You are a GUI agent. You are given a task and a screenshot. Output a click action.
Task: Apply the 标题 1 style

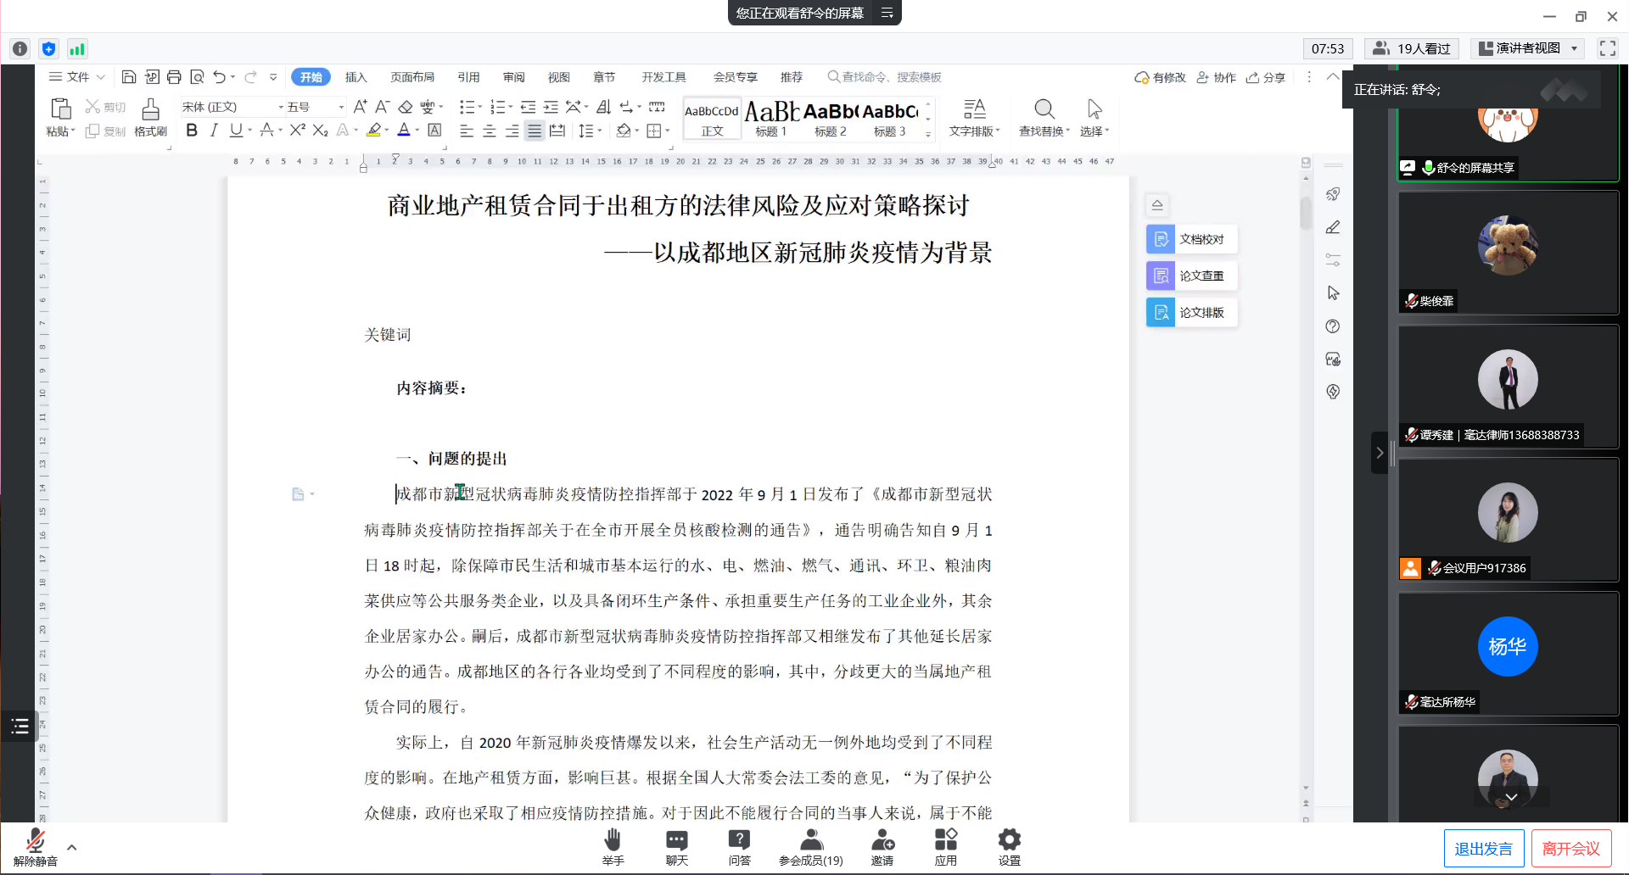[x=771, y=119]
